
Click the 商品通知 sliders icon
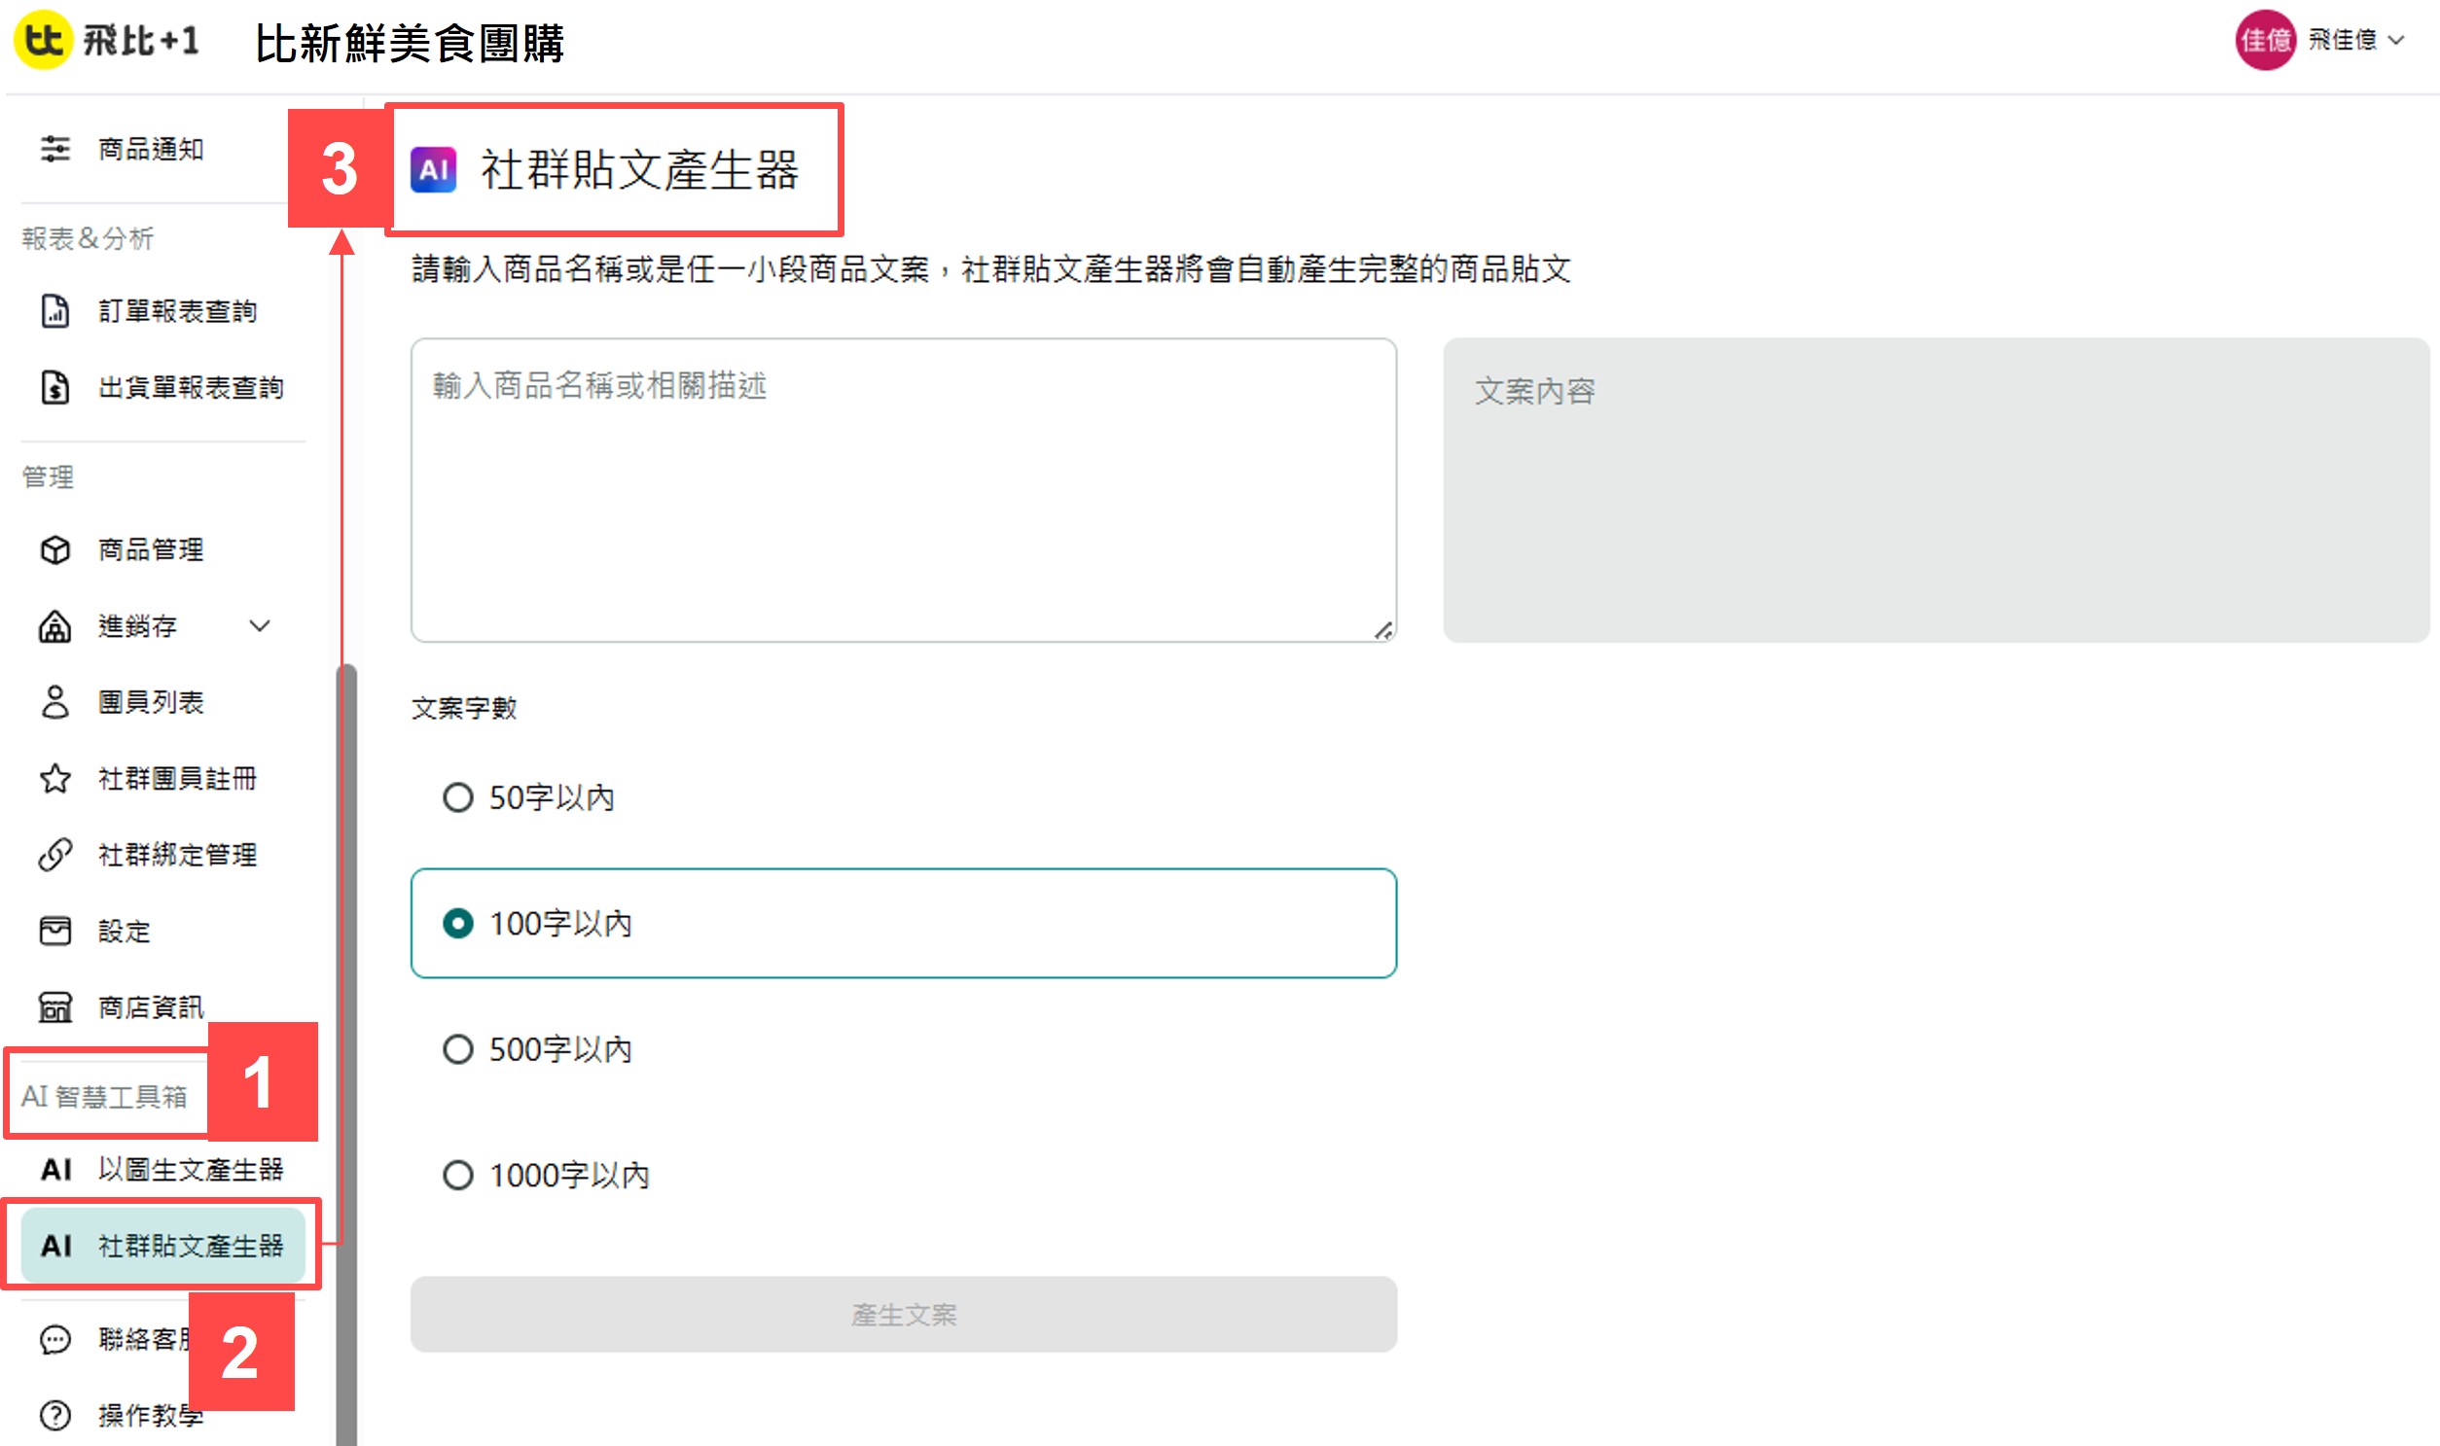(x=54, y=149)
